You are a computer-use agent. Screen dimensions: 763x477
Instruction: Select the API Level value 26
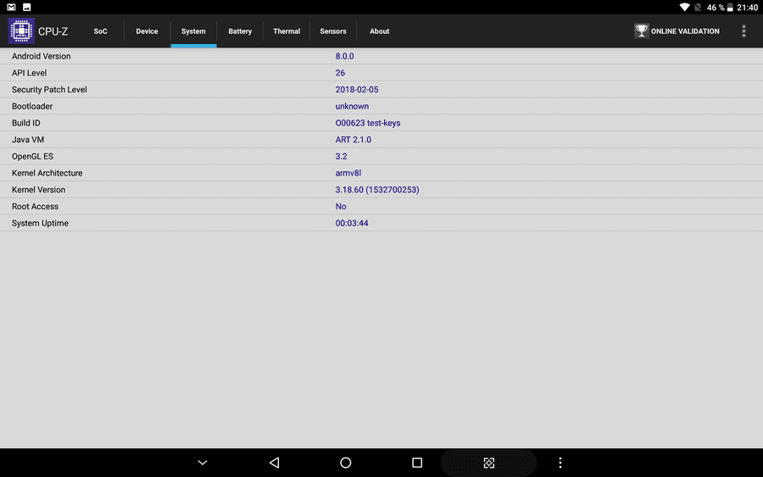(x=340, y=73)
